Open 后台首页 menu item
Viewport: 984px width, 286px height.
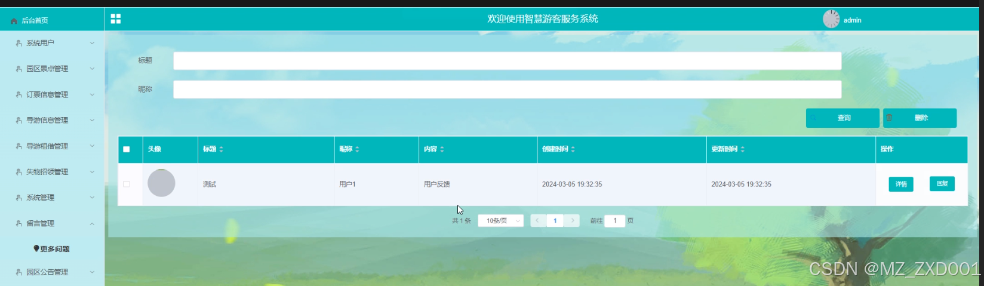52,20
